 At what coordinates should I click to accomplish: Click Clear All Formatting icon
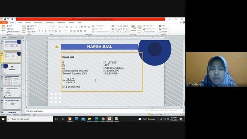pyautogui.click(x=67, y=27)
